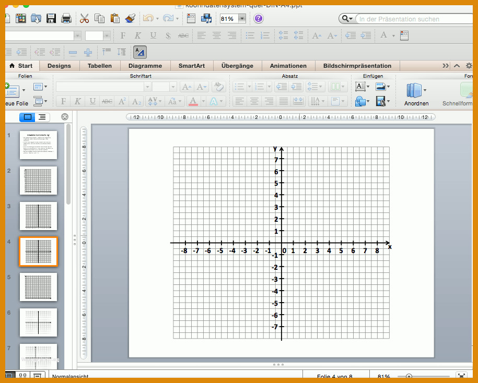
Task: Open the Designs tab
Action: click(x=59, y=66)
